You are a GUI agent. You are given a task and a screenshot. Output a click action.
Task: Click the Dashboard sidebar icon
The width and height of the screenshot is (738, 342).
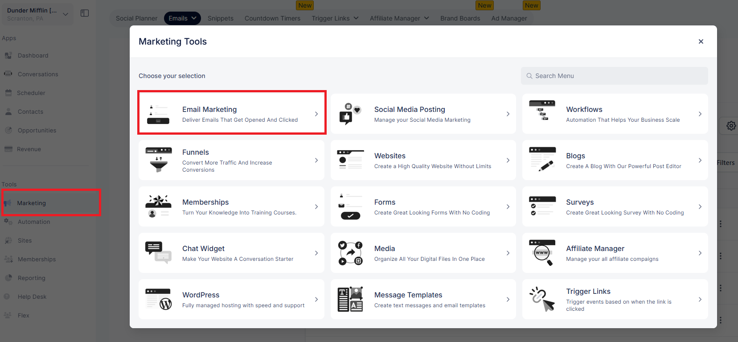click(8, 56)
